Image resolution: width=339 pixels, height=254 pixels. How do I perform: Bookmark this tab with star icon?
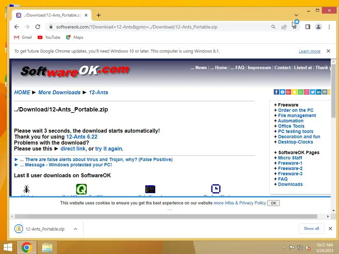point(294,27)
